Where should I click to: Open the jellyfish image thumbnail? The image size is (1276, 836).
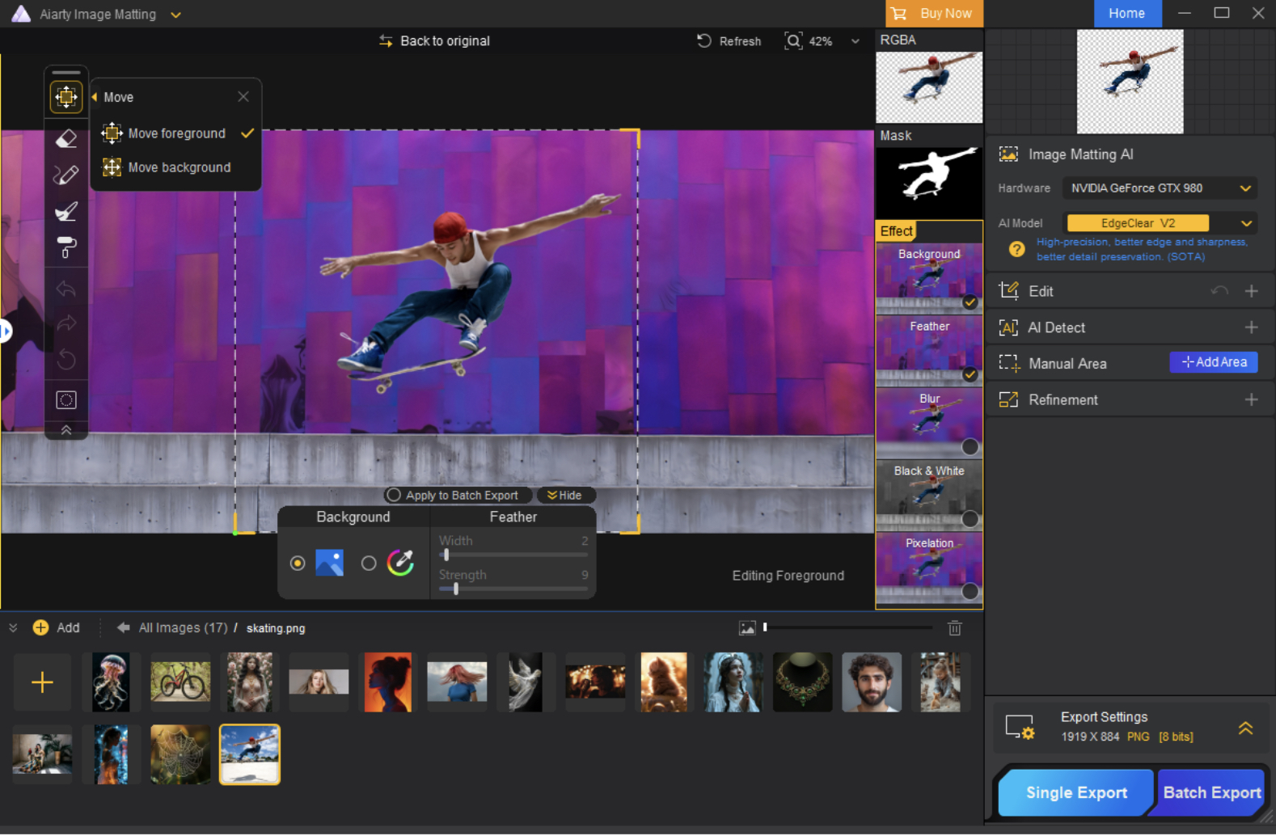(x=111, y=682)
